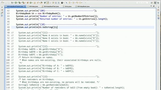Click the Next Annotation icon
The image size is (161, 90).
(70, 3)
